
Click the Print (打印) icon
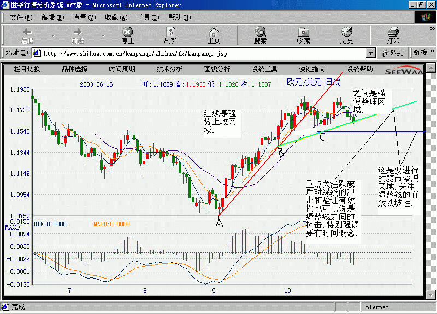pyautogui.click(x=393, y=32)
